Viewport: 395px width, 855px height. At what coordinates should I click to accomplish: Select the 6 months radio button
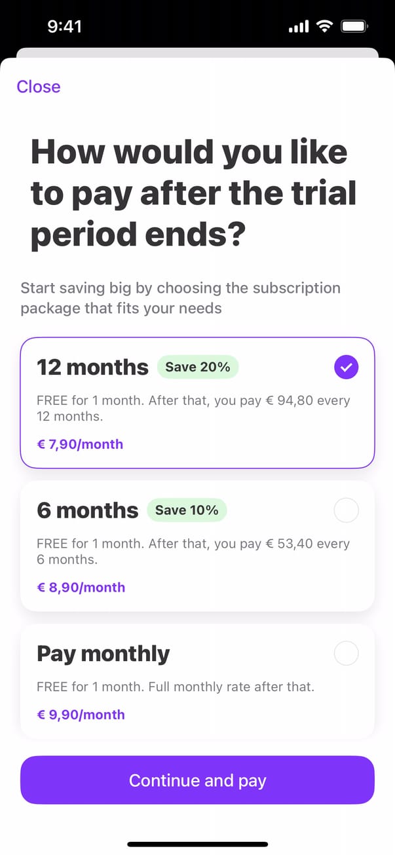[x=346, y=510]
